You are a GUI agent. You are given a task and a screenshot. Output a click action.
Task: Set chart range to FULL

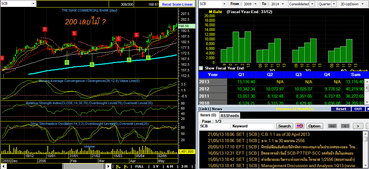pos(139,166)
